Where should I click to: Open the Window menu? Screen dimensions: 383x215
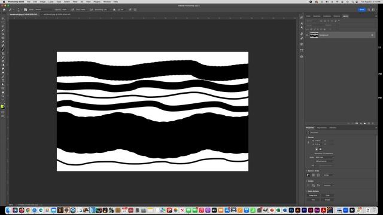coord(107,2)
